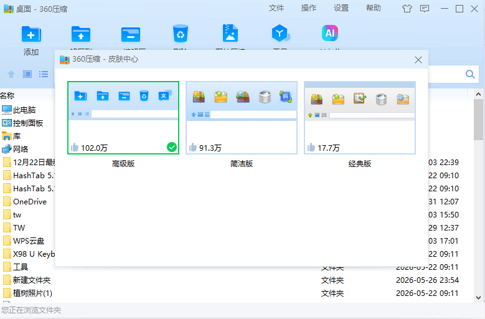
Task: Switch to list view mode
Action: coord(44,74)
